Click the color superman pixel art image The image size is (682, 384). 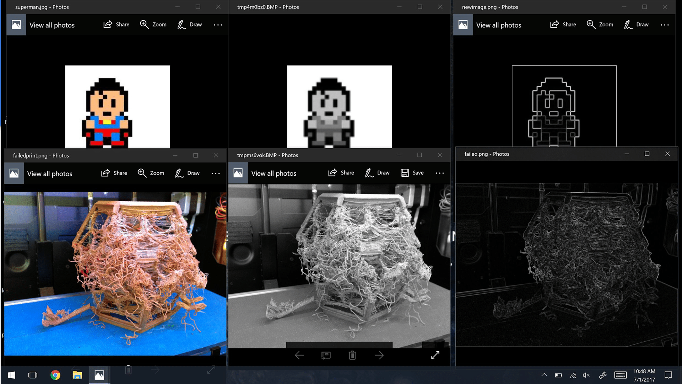click(118, 107)
